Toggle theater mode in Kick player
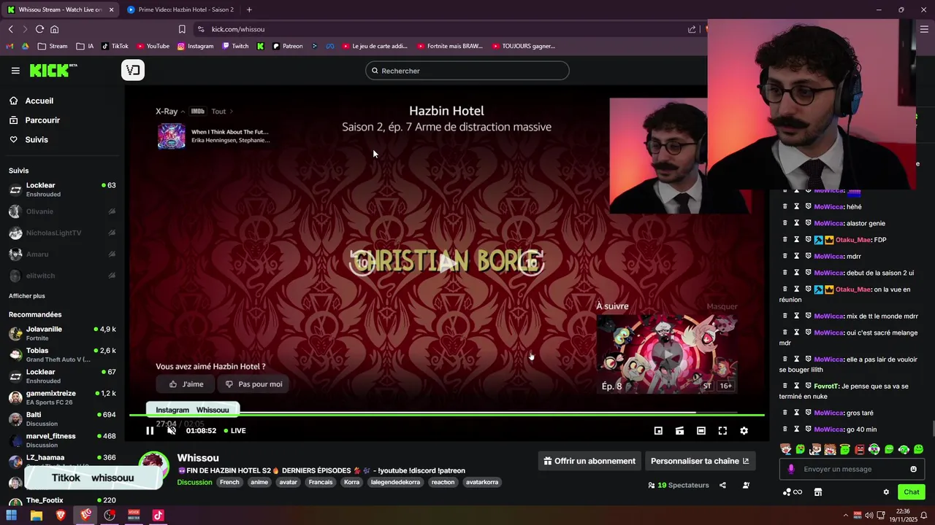This screenshot has width=935, height=525. click(701, 431)
